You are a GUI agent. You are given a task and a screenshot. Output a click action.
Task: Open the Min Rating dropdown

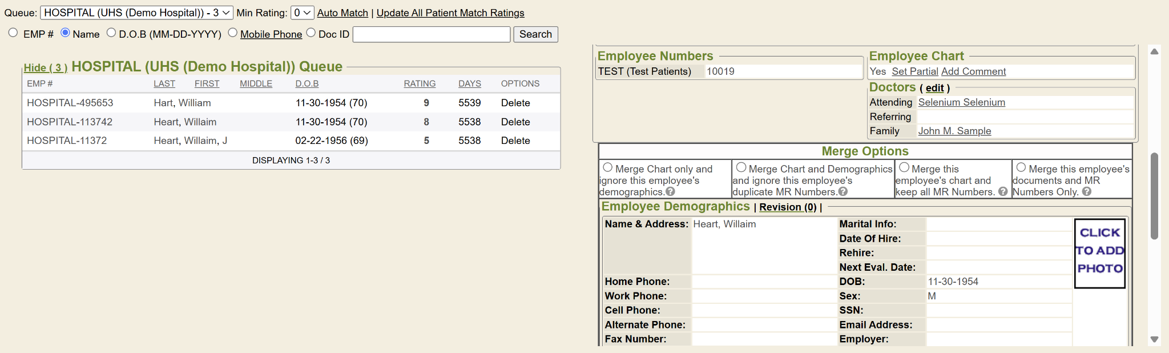302,13
